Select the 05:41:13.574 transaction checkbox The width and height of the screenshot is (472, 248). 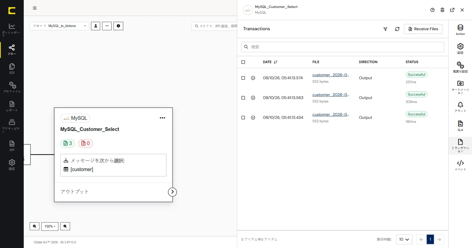243,78
